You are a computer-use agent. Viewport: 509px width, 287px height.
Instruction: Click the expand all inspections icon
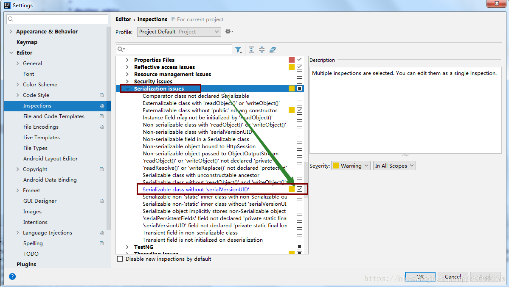point(251,50)
